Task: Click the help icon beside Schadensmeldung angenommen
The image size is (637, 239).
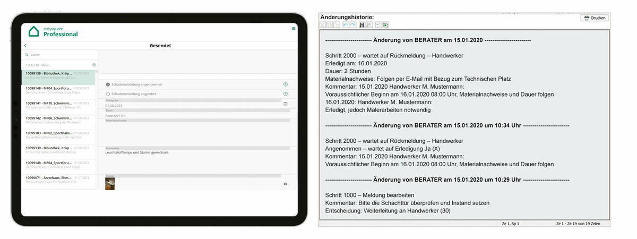Action: [286, 84]
